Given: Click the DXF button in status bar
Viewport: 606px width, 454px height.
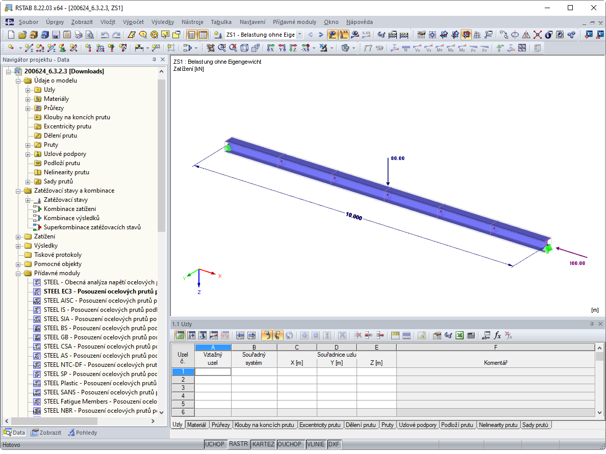Looking at the screenshot, I should (334, 444).
